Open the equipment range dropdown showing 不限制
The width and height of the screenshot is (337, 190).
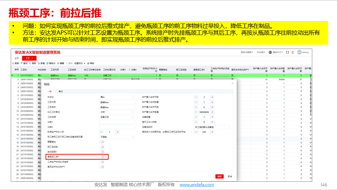point(117,137)
